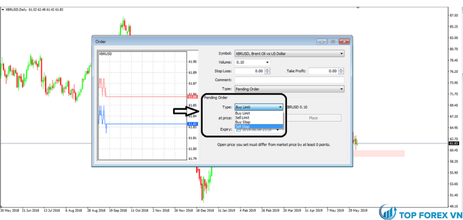Click the current price 61.83 tag on main scale
Viewport: 463px width, 220px height.
[453, 143]
